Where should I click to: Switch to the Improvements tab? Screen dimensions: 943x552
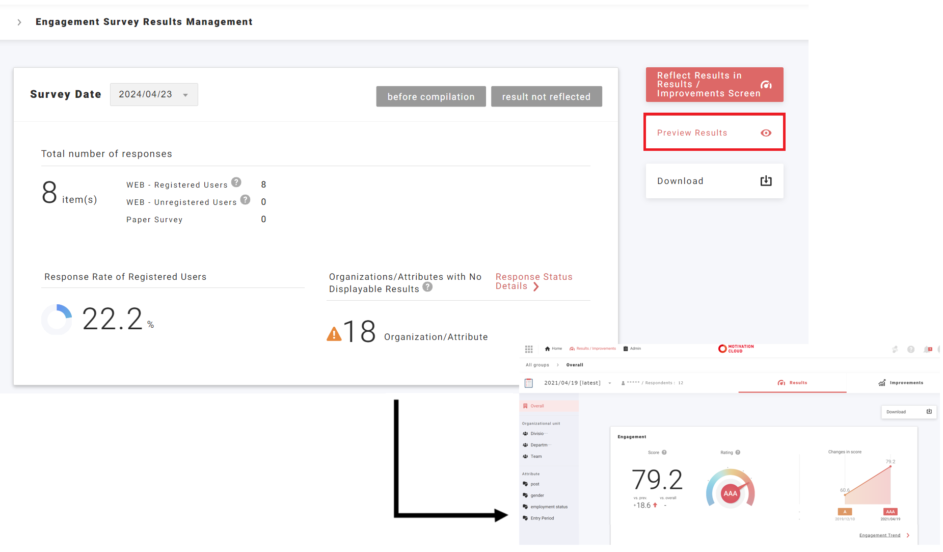901,383
